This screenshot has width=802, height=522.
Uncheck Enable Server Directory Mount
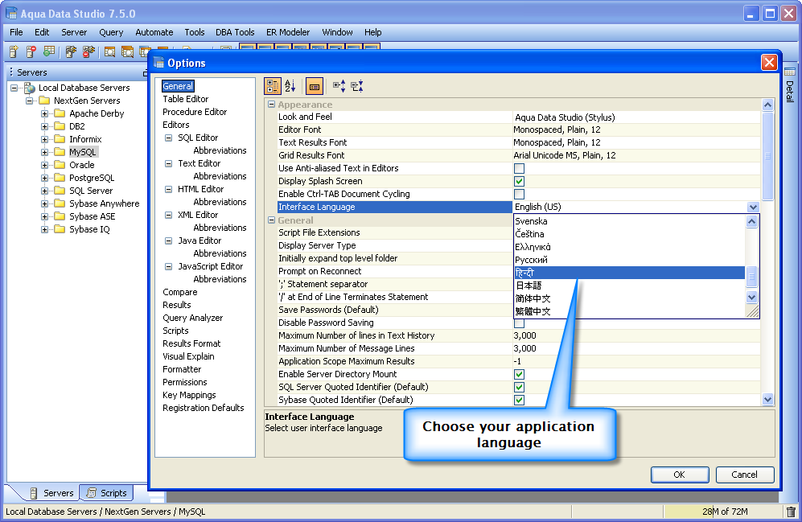tap(519, 374)
